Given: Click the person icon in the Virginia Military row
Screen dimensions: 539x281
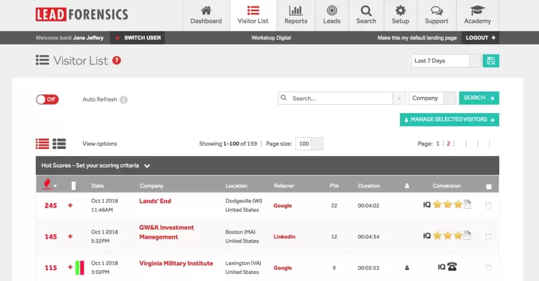Looking at the screenshot, I should click(x=407, y=267).
